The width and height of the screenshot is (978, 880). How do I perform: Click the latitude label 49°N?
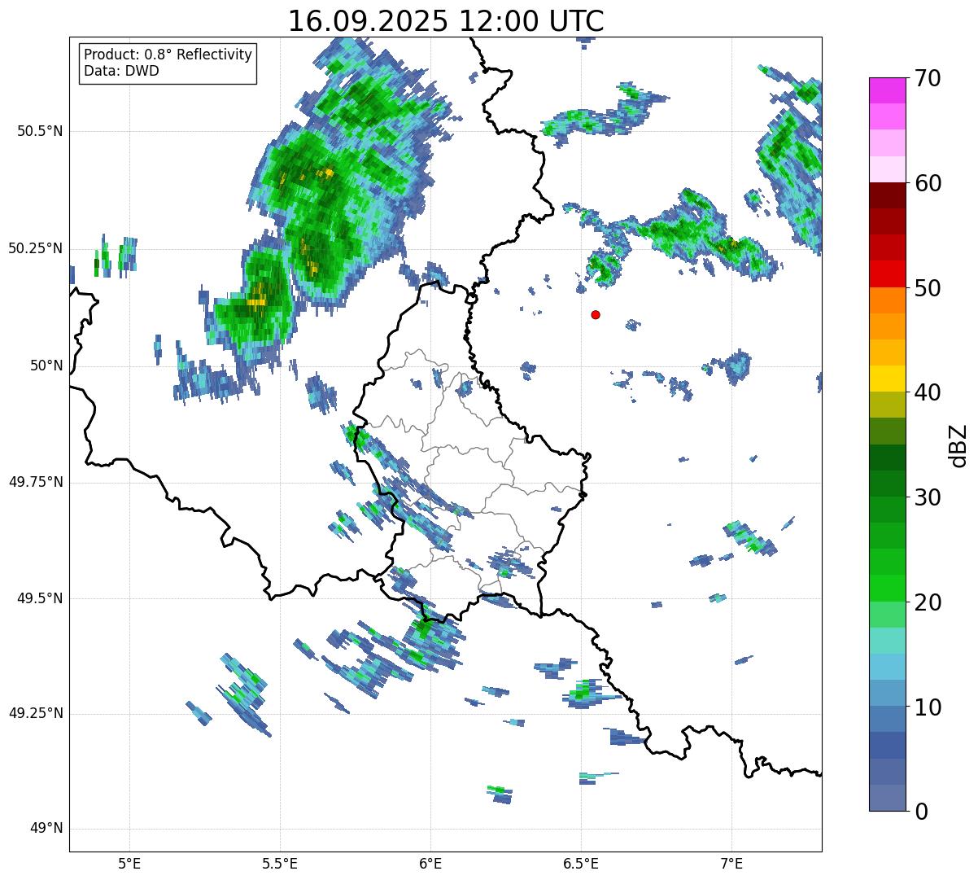point(47,829)
